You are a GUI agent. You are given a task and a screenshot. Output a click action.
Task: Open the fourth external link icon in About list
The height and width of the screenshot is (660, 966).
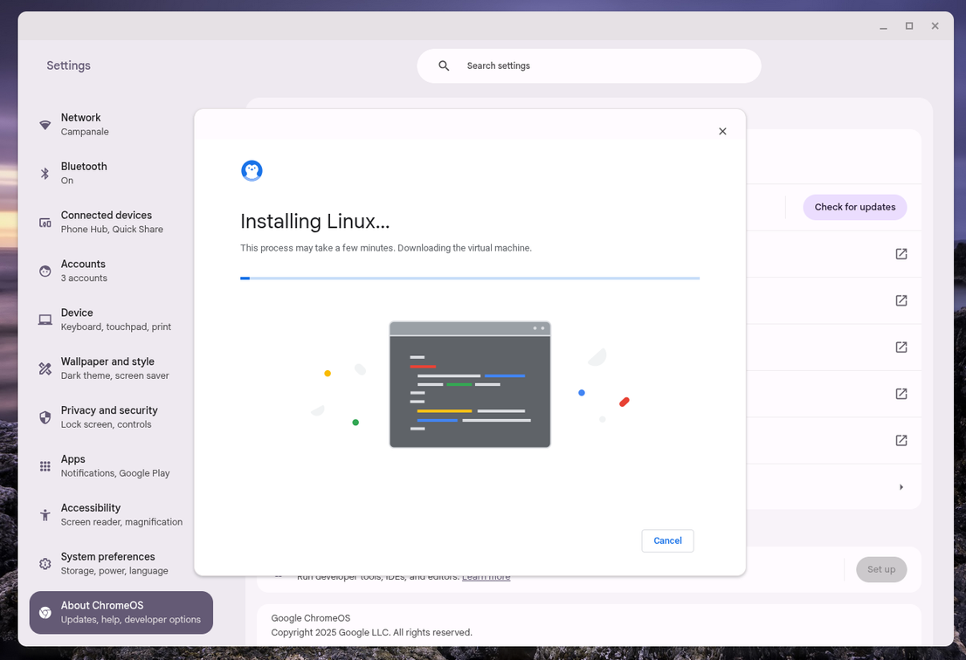click(x=901, y=394)
